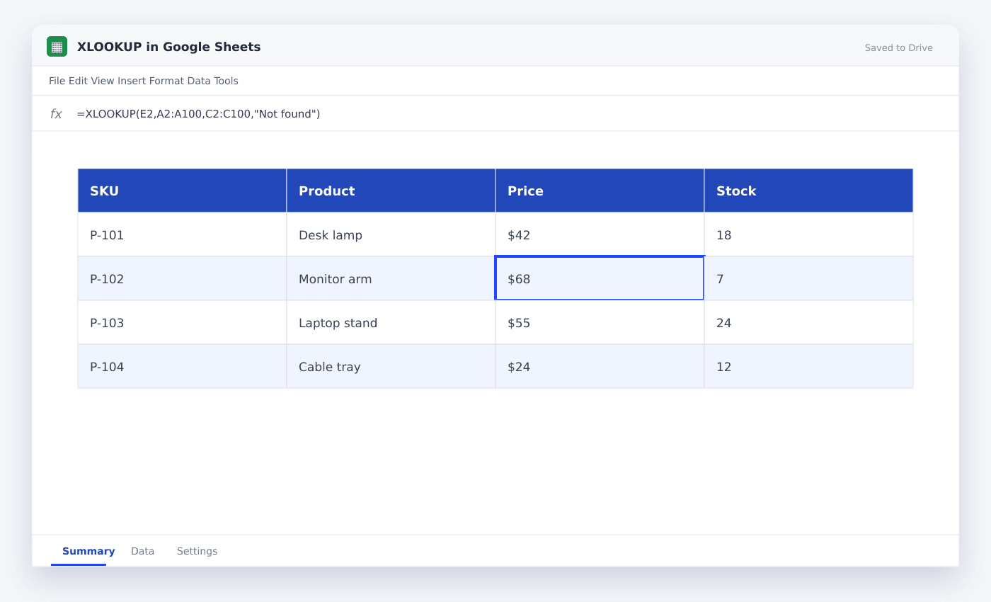The height and width of the screenshot is (602, 991).
Task: Switch to the Data sheet tab
Action: click(142, 551)
